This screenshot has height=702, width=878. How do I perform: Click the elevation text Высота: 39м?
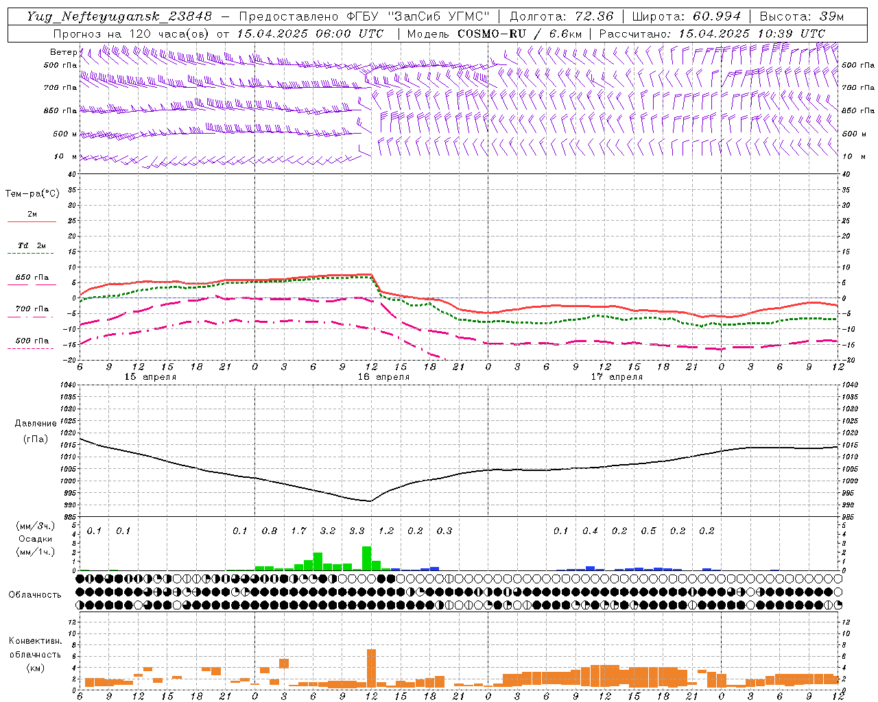[x=801, y=16]
